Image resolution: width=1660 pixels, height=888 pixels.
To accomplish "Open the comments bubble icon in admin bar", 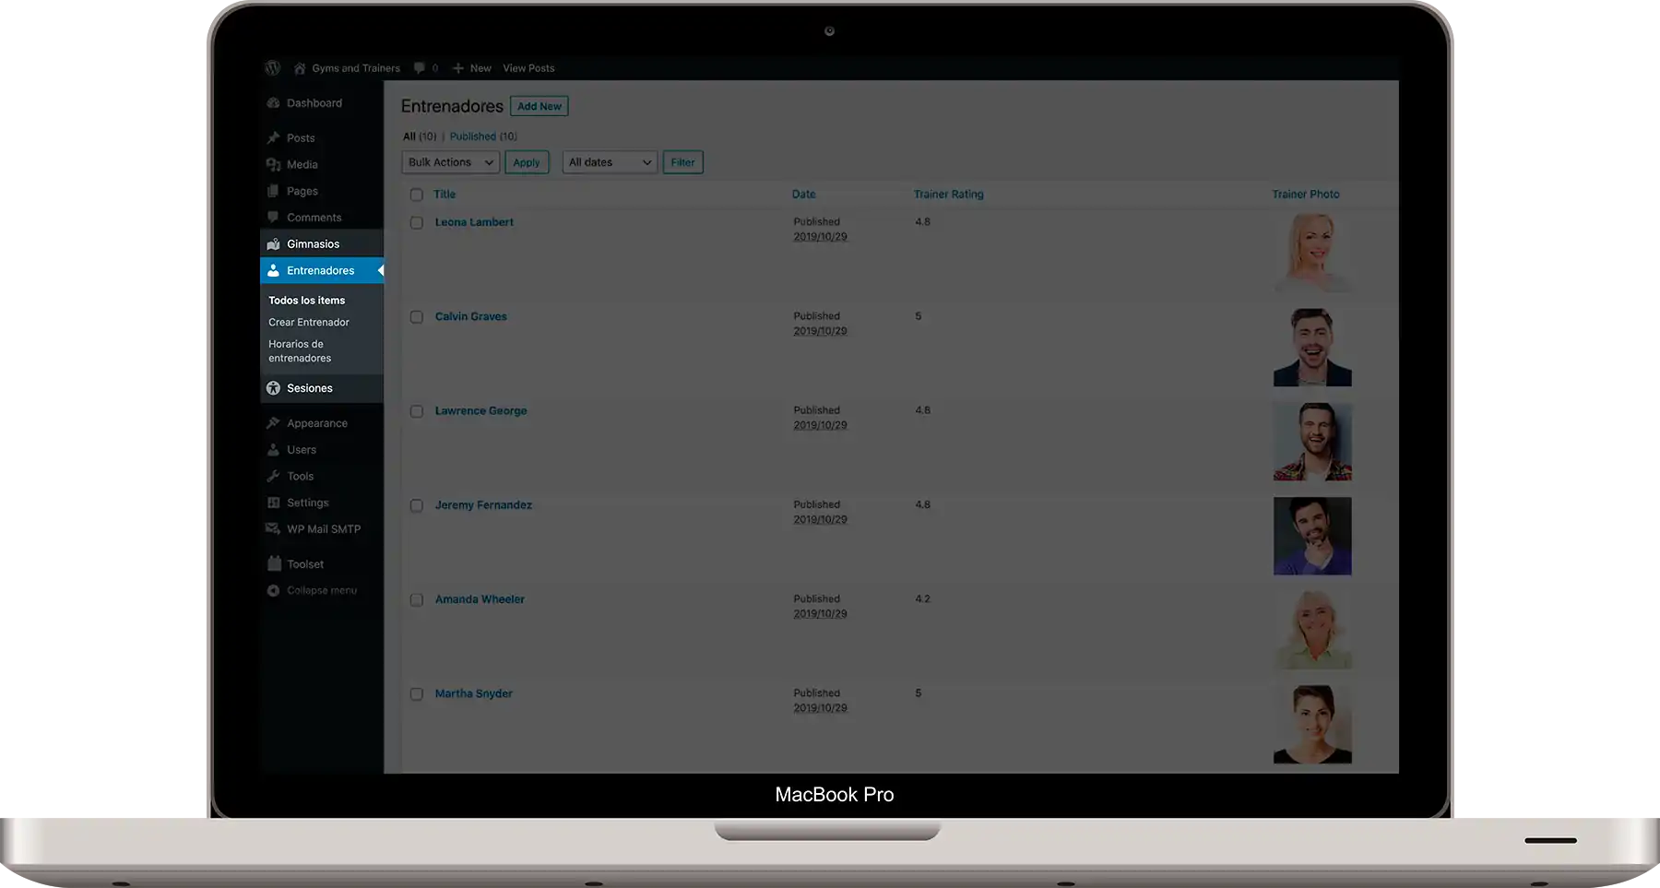I will point(420,68).
